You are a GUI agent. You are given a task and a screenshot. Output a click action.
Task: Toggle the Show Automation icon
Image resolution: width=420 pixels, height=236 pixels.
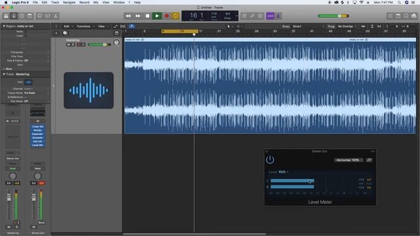(115, 26)
